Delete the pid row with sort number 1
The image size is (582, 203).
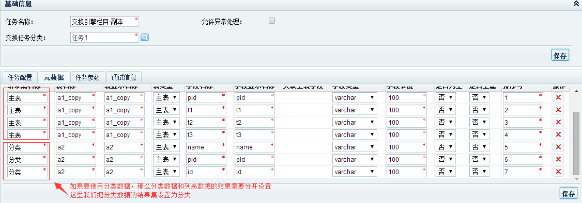pos(558,97)
